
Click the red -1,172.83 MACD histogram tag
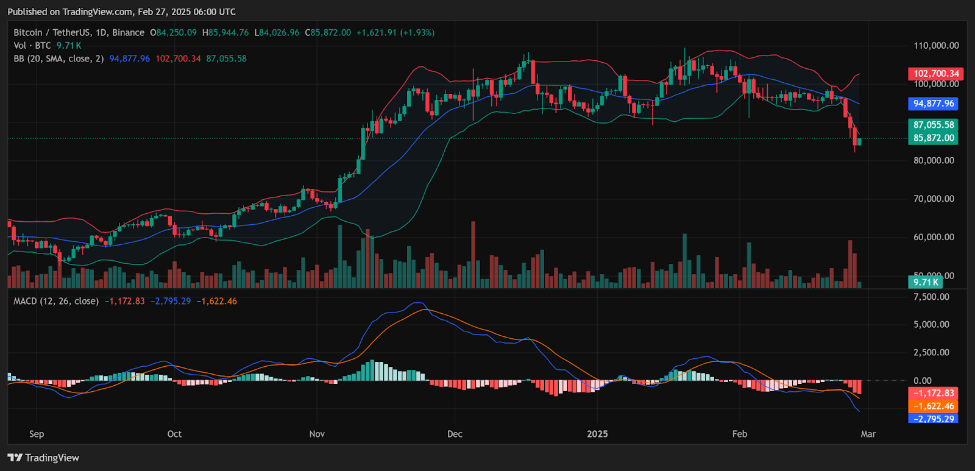tap(933, 394)
